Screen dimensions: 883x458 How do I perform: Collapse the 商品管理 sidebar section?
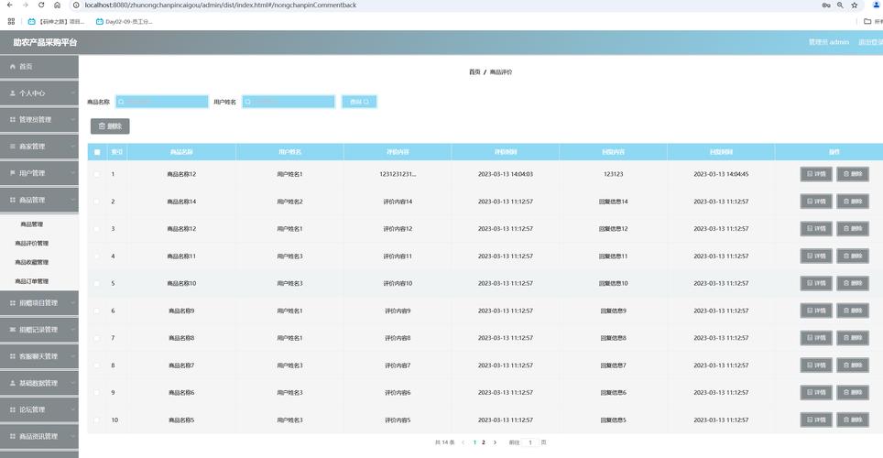tap(39, 200)
